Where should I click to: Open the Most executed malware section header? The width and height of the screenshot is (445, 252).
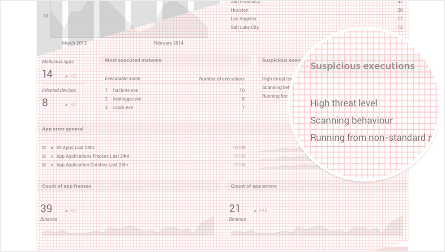133,60
